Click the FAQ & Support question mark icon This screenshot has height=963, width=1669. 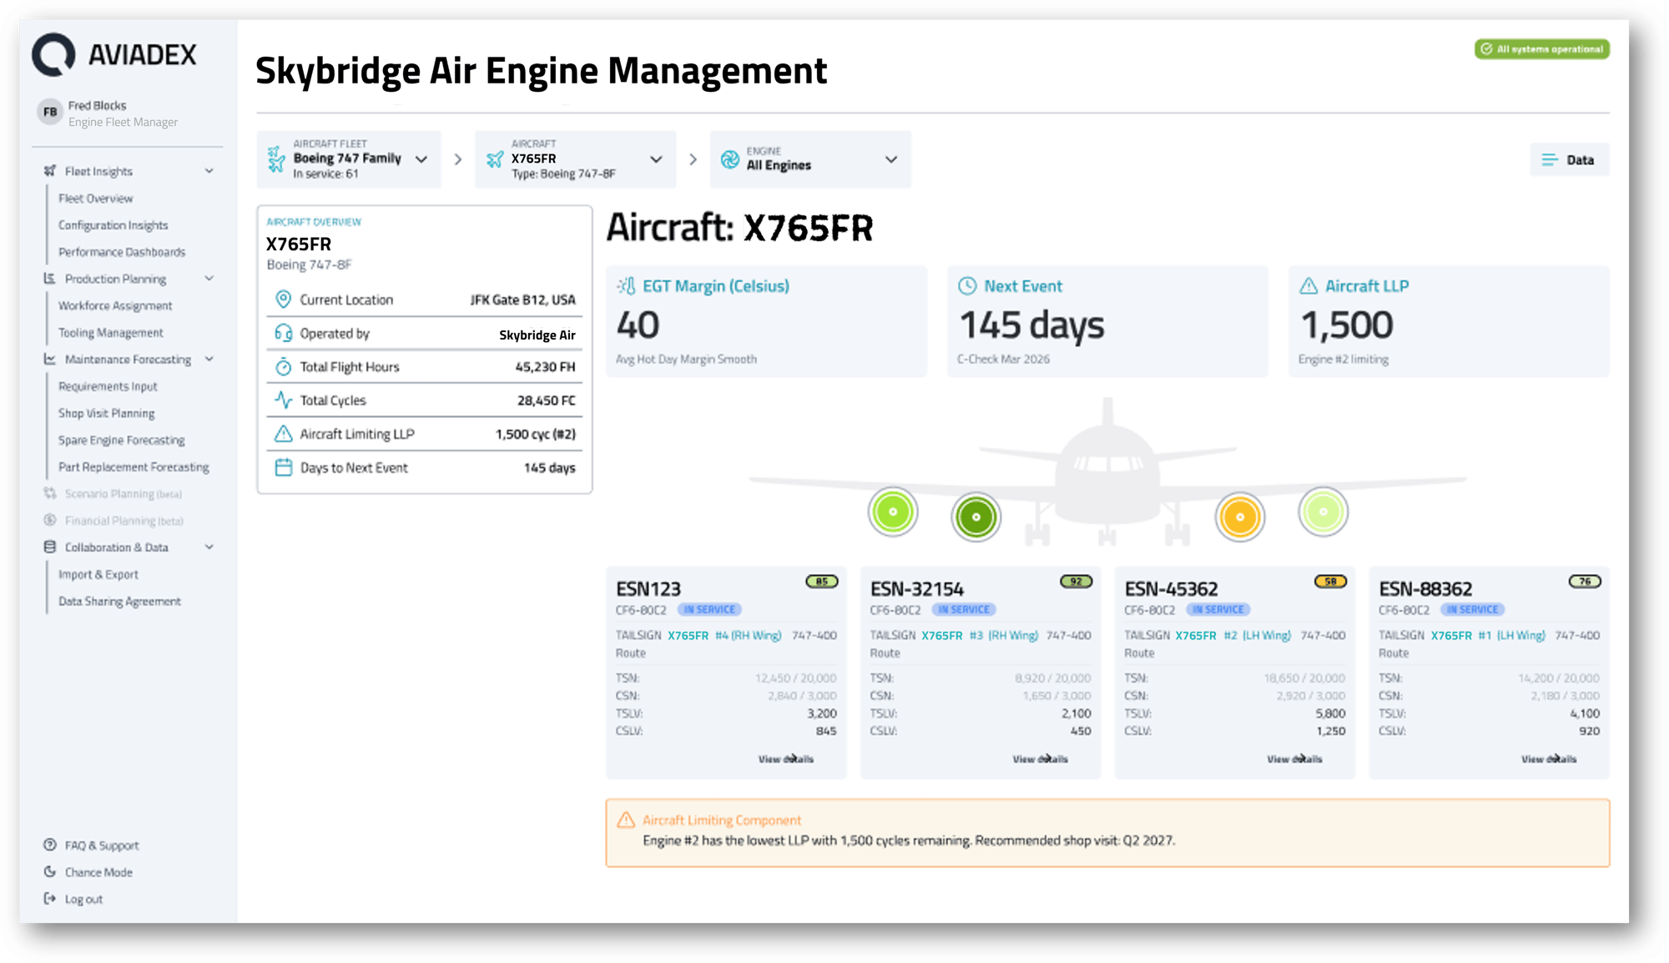click(49, 845)
